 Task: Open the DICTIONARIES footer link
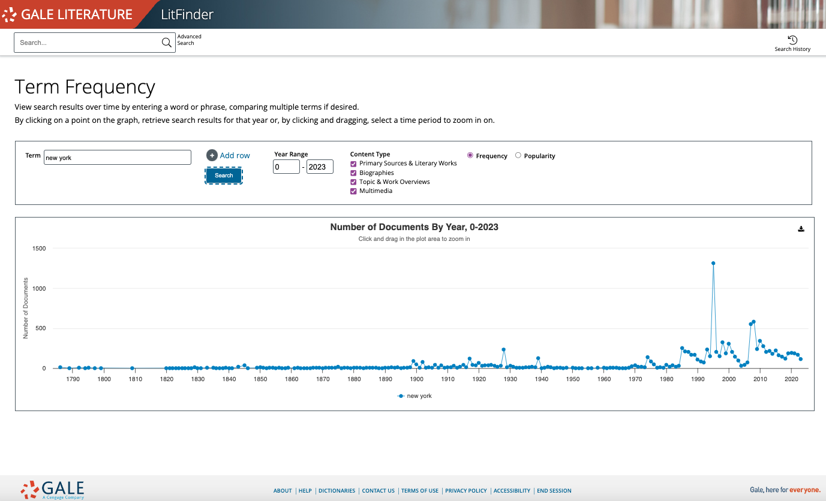click(x=337, y=491)
